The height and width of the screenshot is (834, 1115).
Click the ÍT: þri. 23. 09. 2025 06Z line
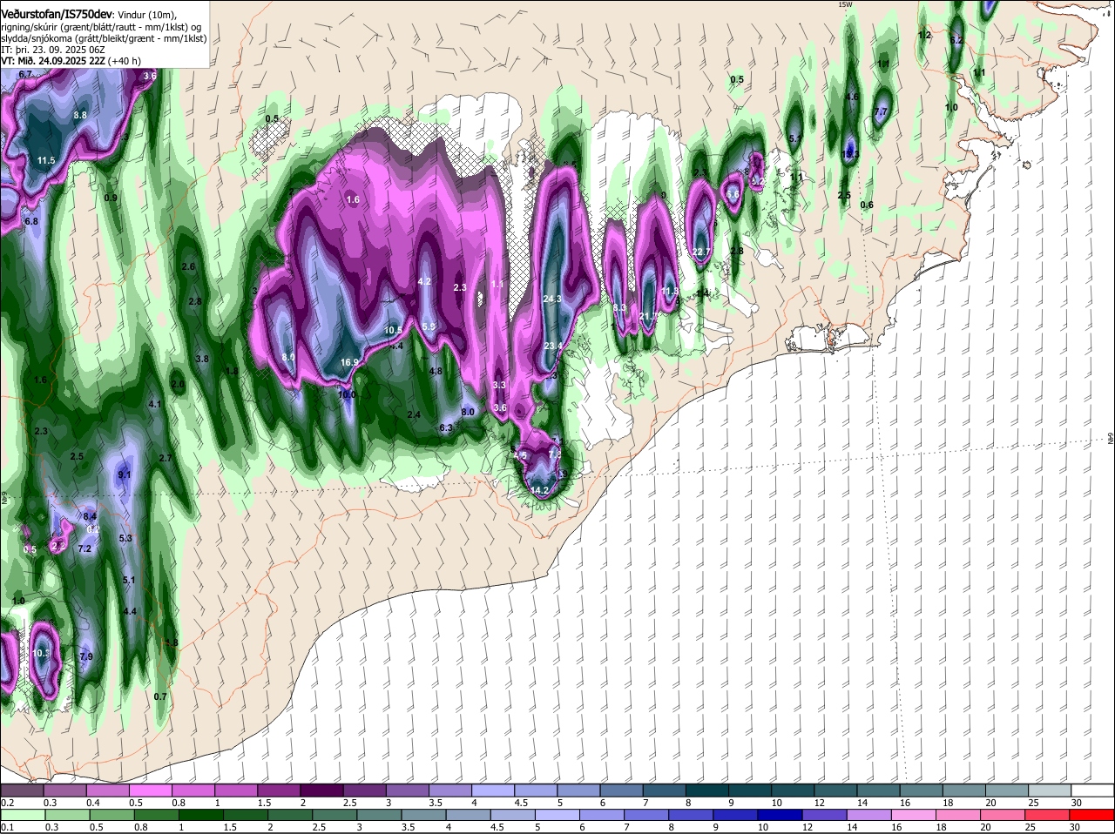51,50
